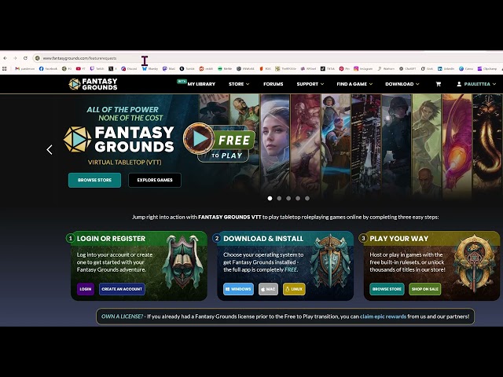Open the X bookmark
Viewport: 503px width, 377px height.
point(112,68)
